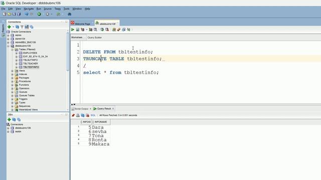Click the Commit icon in worksheet toolbar

(x=102, y=29)
